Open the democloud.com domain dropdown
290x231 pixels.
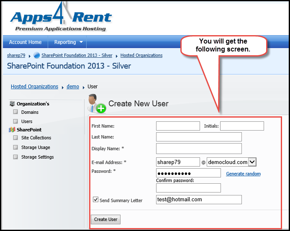coord(252,162)
